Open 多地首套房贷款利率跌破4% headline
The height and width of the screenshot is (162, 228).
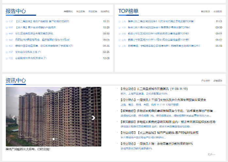(x=156, y=144)
